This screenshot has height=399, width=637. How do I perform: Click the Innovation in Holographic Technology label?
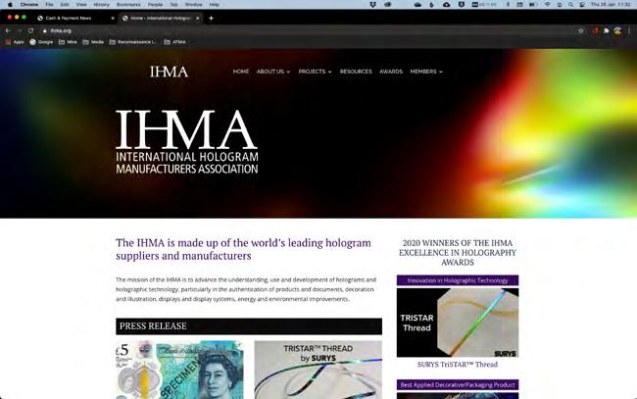tap(458, 280)
